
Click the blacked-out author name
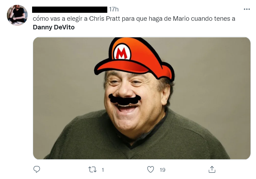tap(70, 10)
